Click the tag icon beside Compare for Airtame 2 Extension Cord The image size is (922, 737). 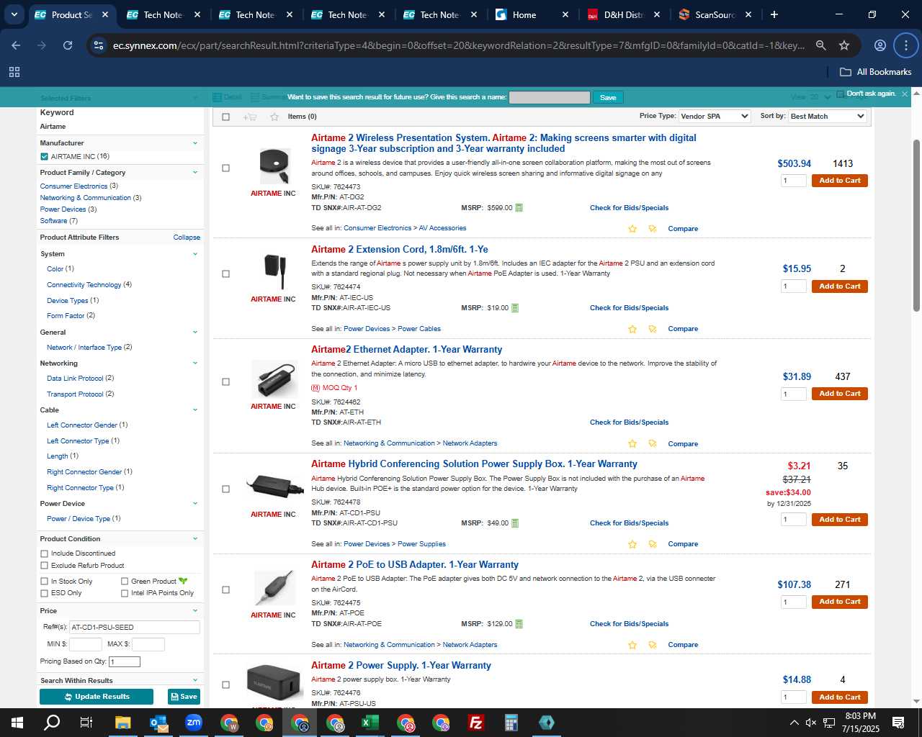click(653, 329)
